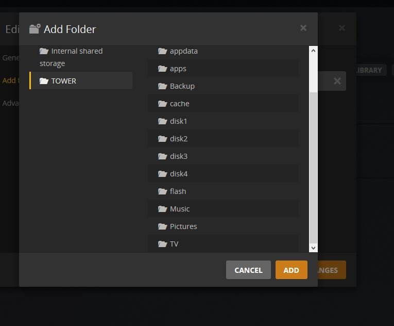Close the background Edit library dialog

(342, 28)
